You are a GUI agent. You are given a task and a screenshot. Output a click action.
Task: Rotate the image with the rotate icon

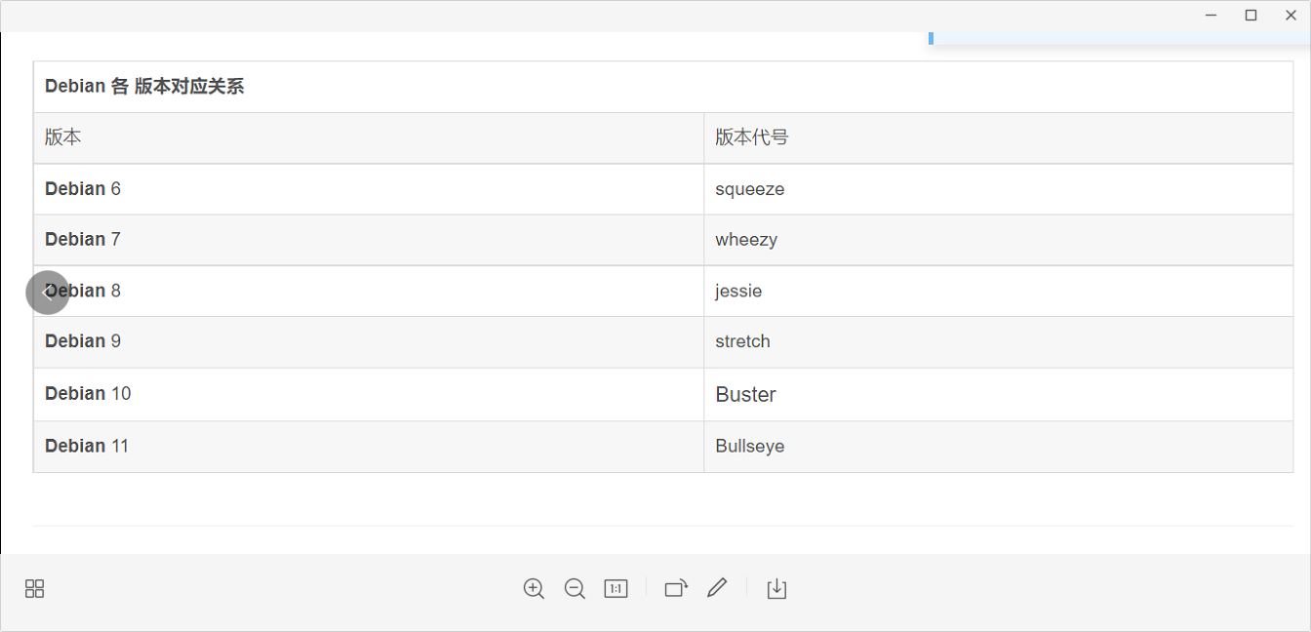click(x=676, y=588)
